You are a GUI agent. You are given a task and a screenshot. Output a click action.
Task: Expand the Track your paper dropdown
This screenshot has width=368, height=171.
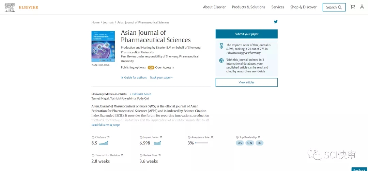tap(162, 78)
